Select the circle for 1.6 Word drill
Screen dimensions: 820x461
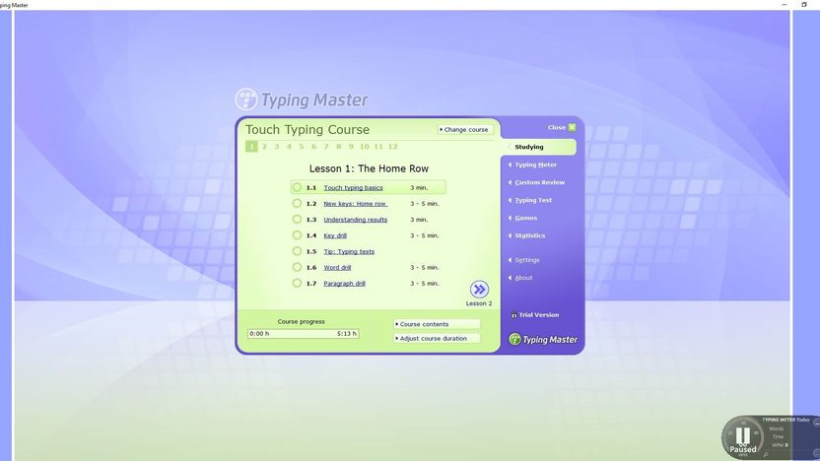pos(297,267)
